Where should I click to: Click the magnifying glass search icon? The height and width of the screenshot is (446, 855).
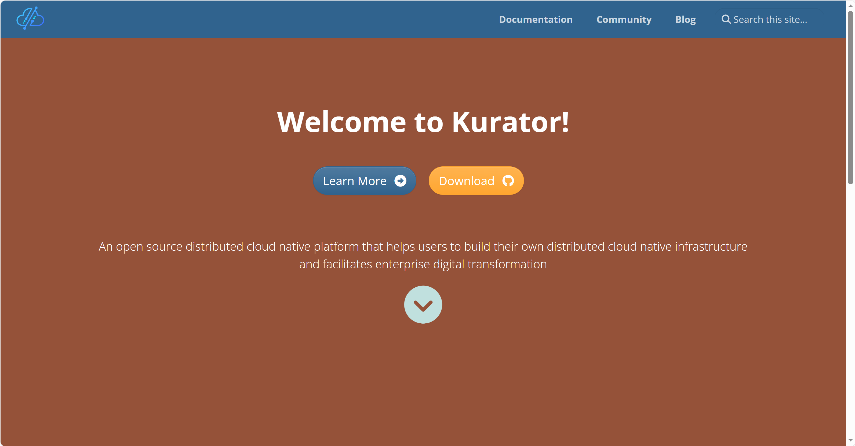click(726, 19)
